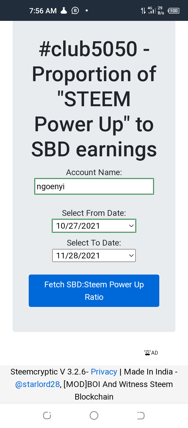Viewport: 188px width, 428px height.
Task: Visit the @starlord28 profile link
Action: point(38,384)
